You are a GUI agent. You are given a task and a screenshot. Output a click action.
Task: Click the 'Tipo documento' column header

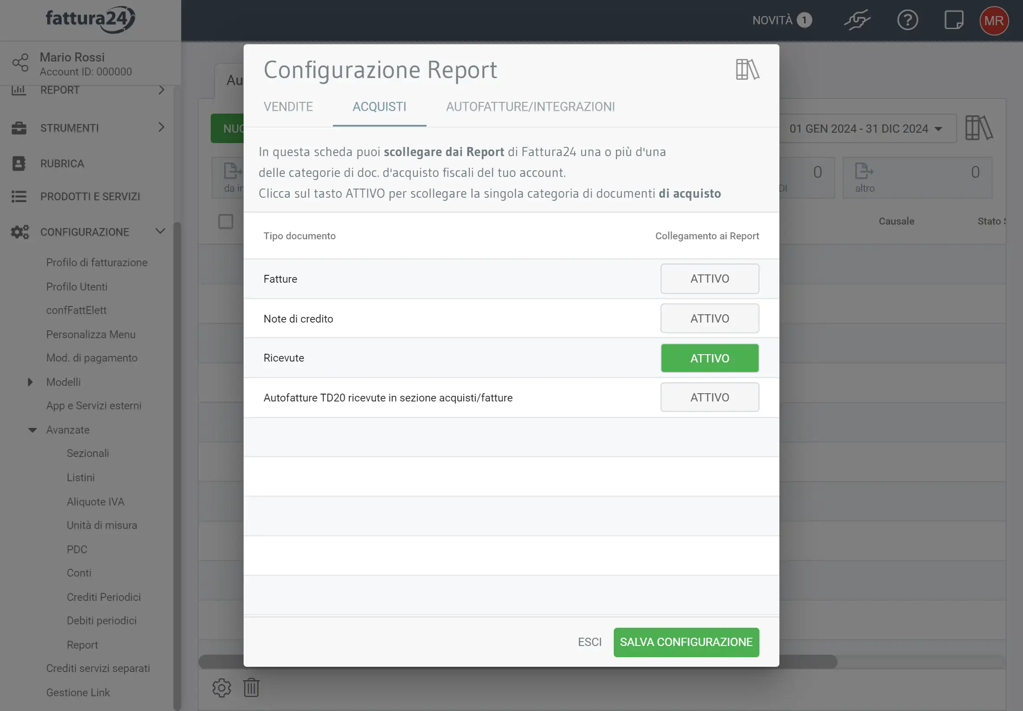pyautogui.click(x=299, y=236)
